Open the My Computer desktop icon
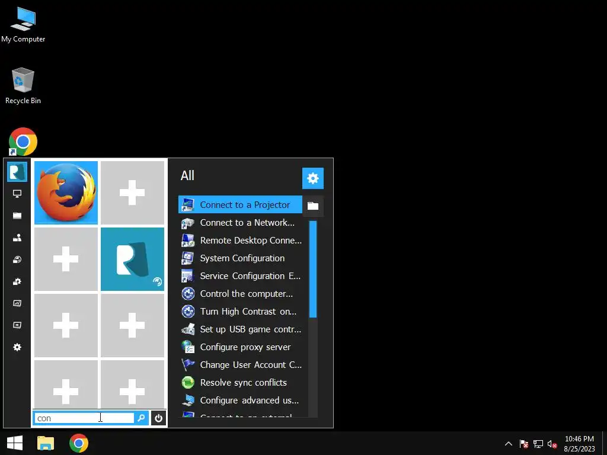Viewport: 607px width, 455px height. (x=23, y=24)
